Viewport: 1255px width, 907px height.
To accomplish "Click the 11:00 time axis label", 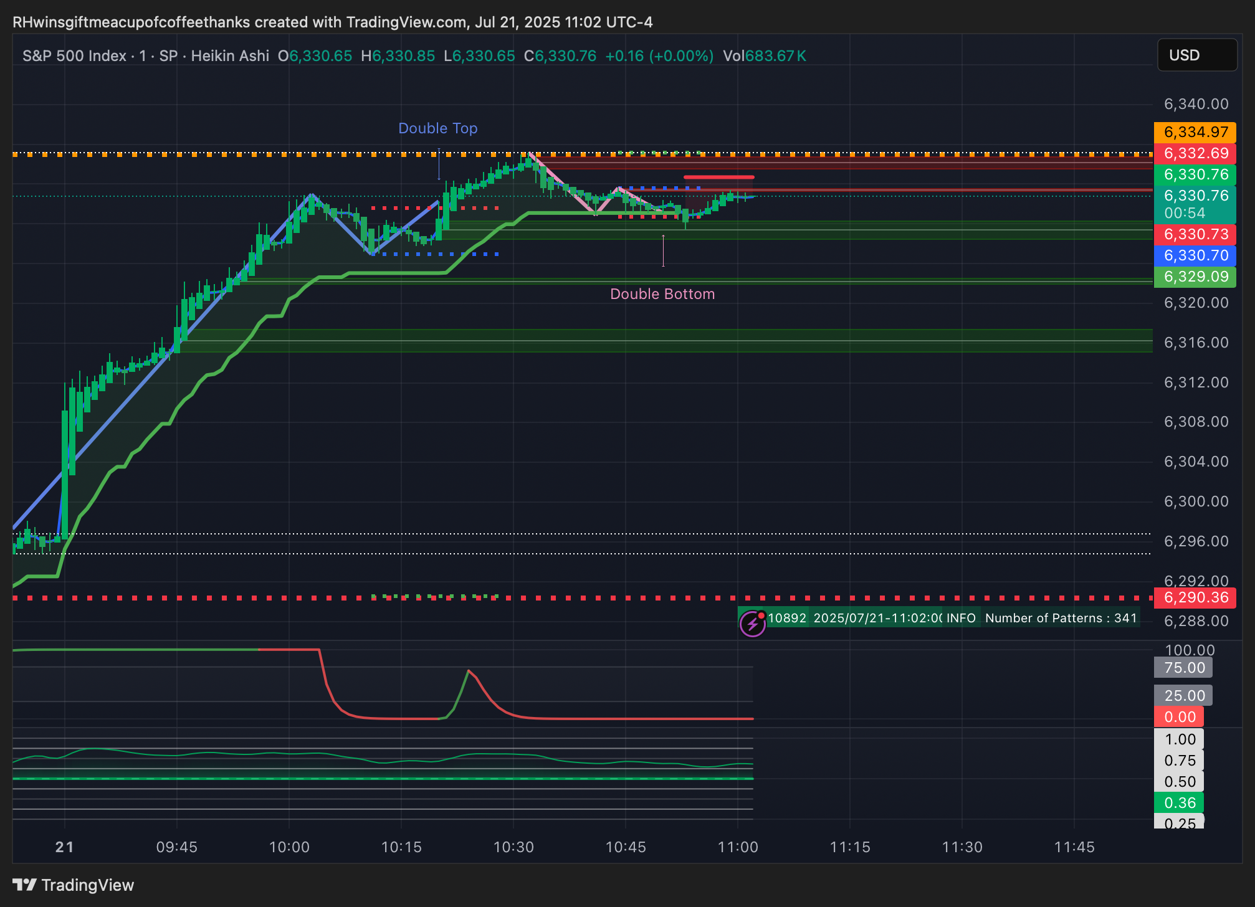I will [x=738, y=847].
